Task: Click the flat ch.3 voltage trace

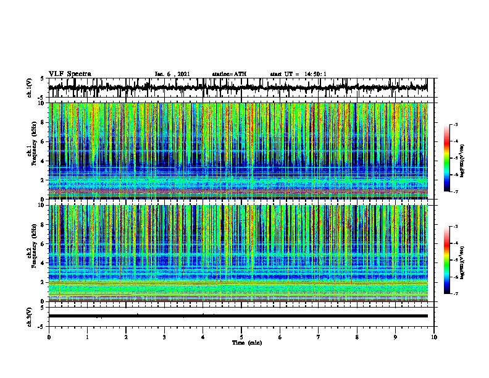Action: tap(238, 316)
